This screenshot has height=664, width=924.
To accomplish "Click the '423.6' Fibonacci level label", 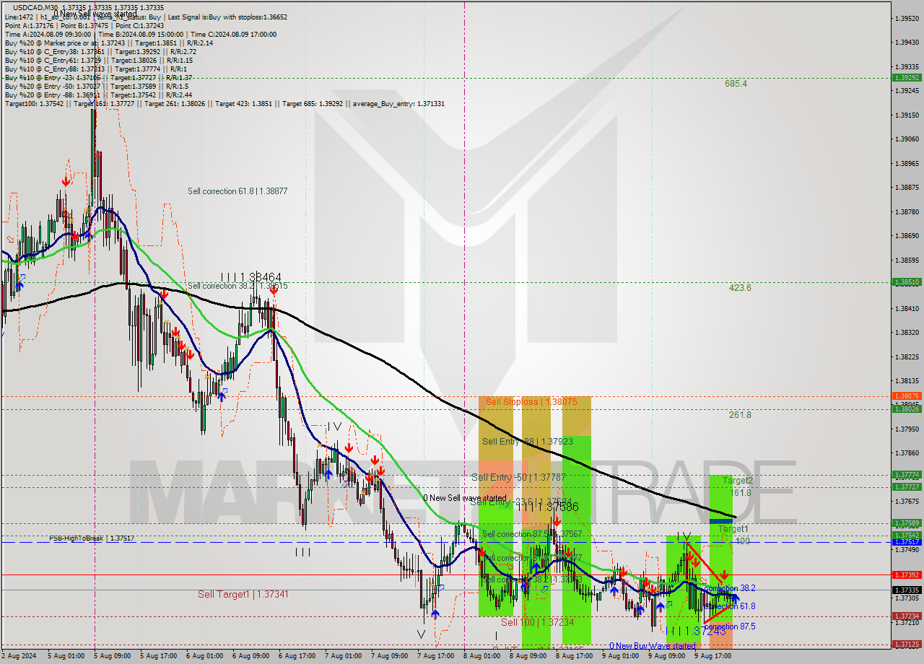I will 740,287.
